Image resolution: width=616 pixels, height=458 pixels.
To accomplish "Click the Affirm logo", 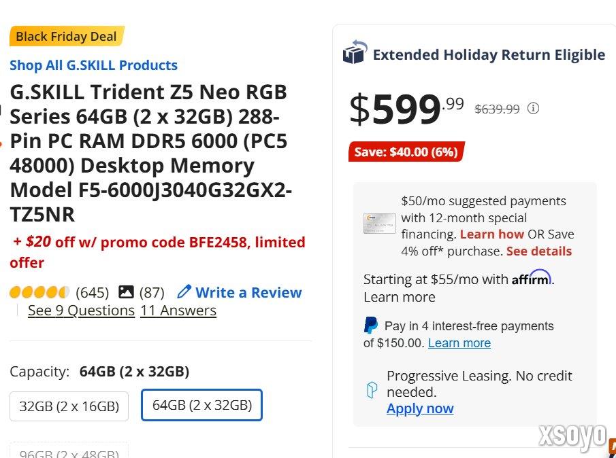I will [x=531, y=278].
